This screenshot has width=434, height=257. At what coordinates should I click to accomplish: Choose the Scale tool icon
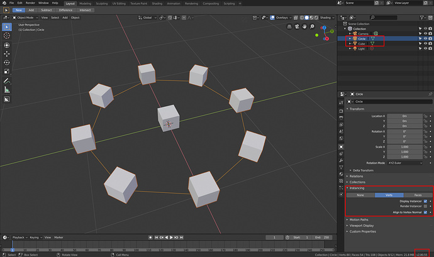(x=7, y=72)
